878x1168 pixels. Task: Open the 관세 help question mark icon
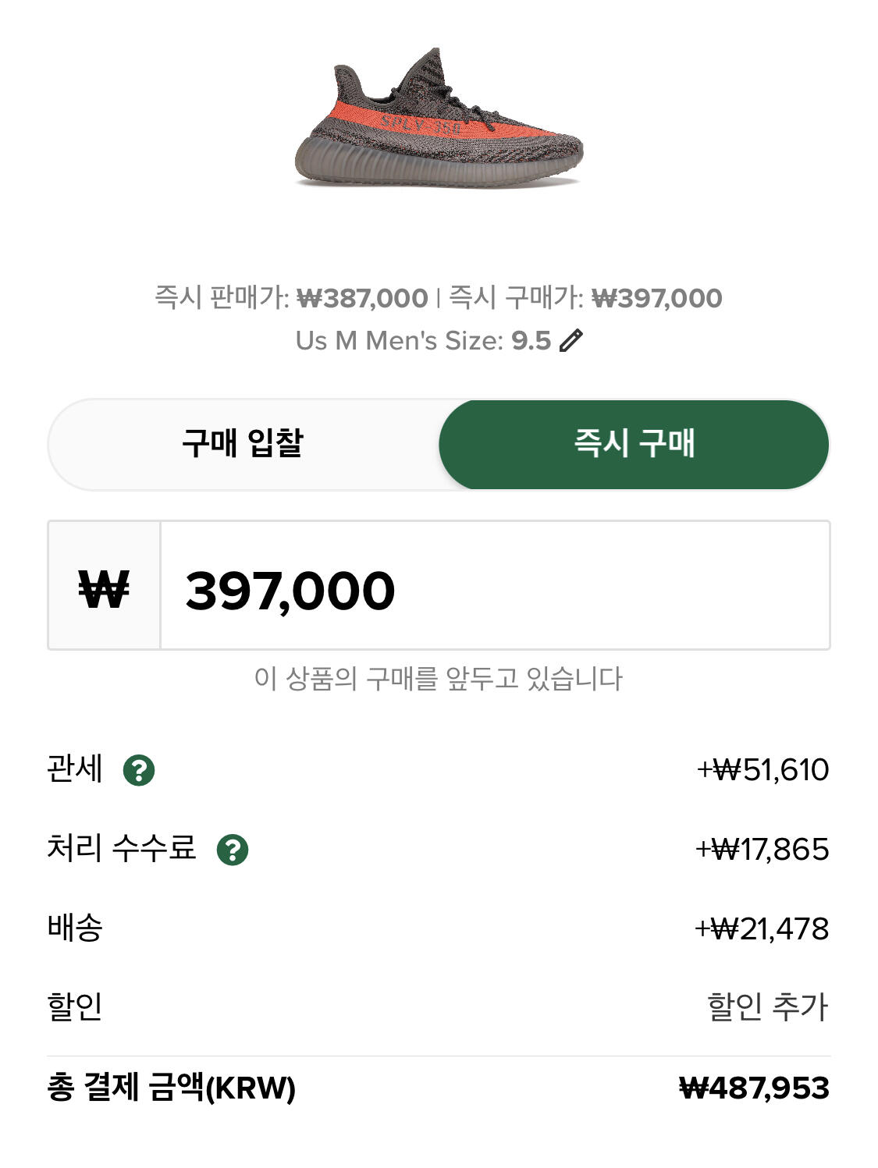[x=139, y=770]
